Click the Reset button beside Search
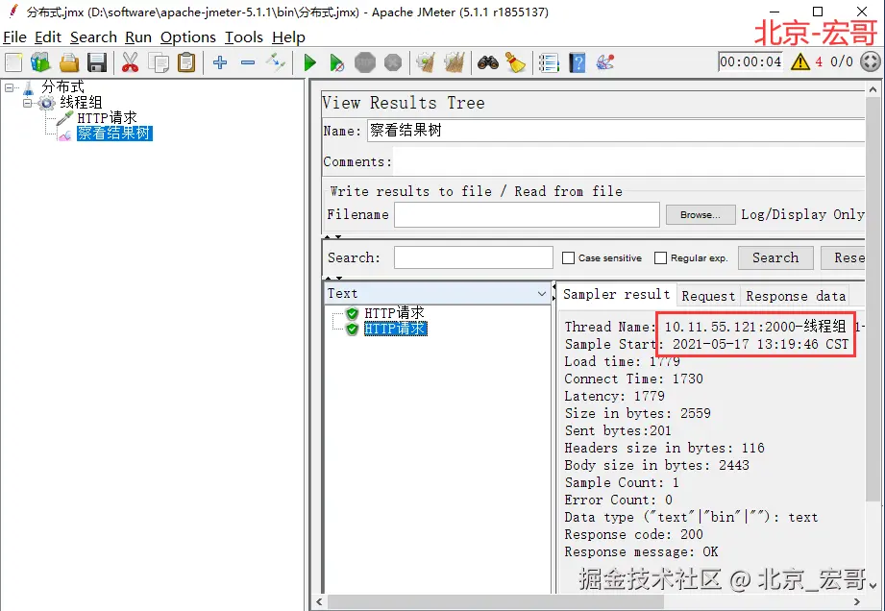885x611 pixels. point(844,257)
